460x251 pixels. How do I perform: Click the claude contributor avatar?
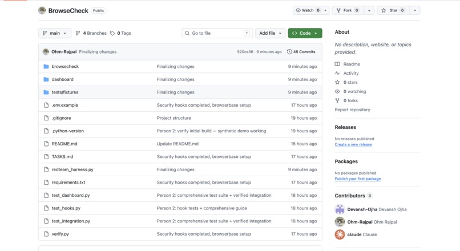[x=340, y=234]
